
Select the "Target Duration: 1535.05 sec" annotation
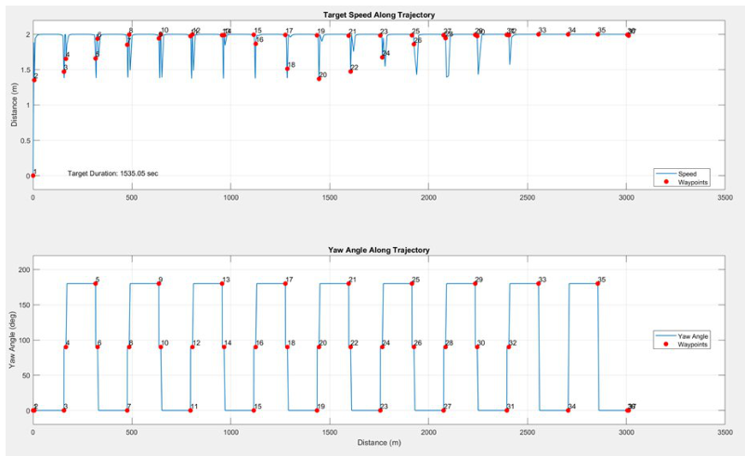pos(112,174)
